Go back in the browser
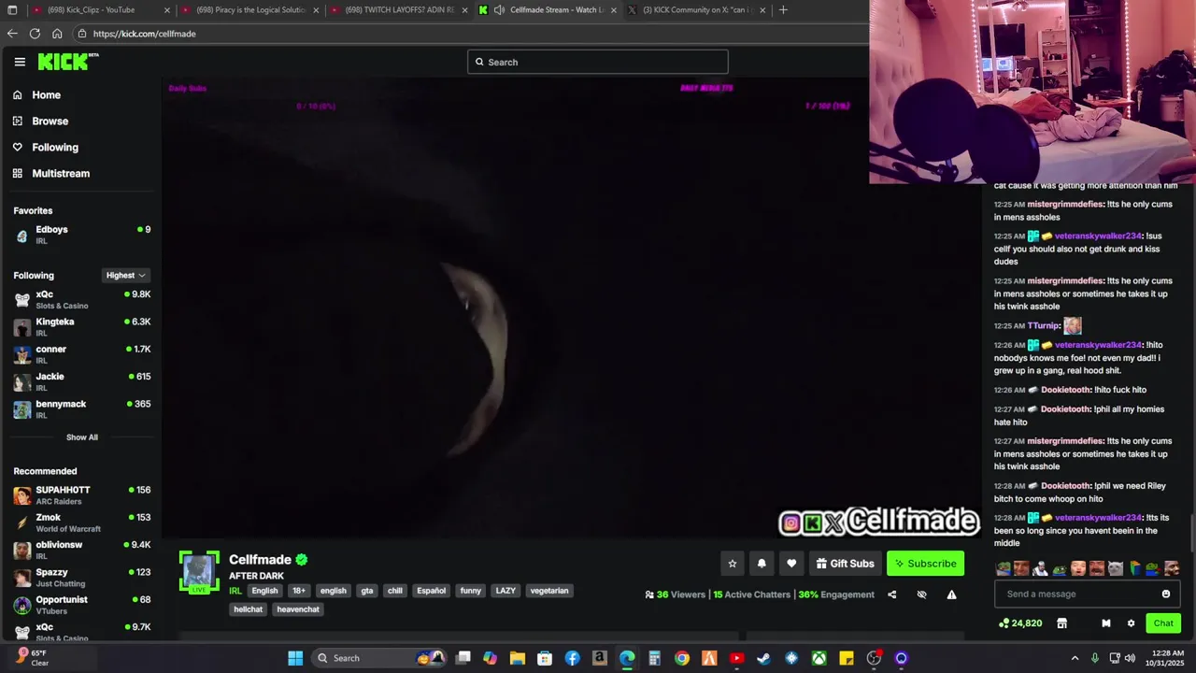 pyautogui.click(x=11, y=34)
